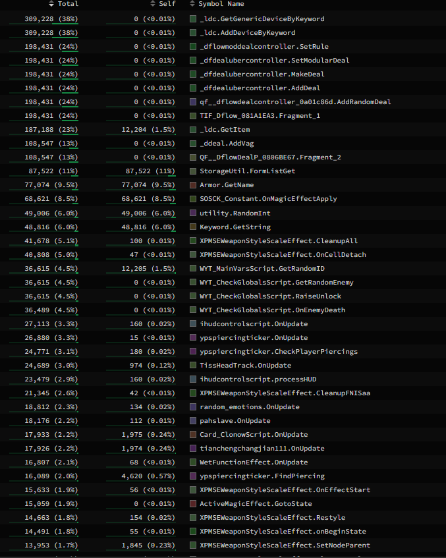Select XPMSEWeaponStyleScaleEffect.onBeginState symbol name
Viewport: 446px width, 558px height.
(x=283, y=532)
